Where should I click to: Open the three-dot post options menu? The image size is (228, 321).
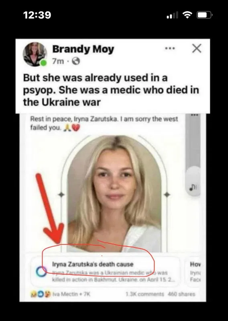tap(170, 49)
